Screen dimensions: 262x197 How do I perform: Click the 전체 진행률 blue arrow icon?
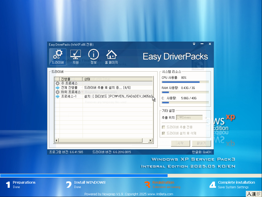point(58,88)
